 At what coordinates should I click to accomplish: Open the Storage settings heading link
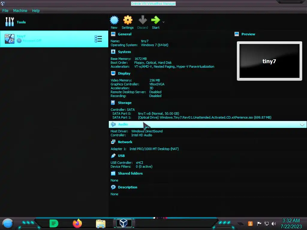125,103
